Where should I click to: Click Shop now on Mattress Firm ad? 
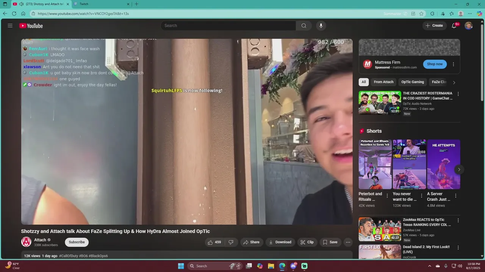click(435, 64)
